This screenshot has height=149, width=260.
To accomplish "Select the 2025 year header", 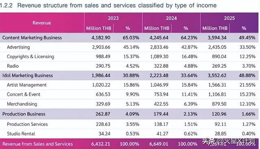I will point(229,18).
